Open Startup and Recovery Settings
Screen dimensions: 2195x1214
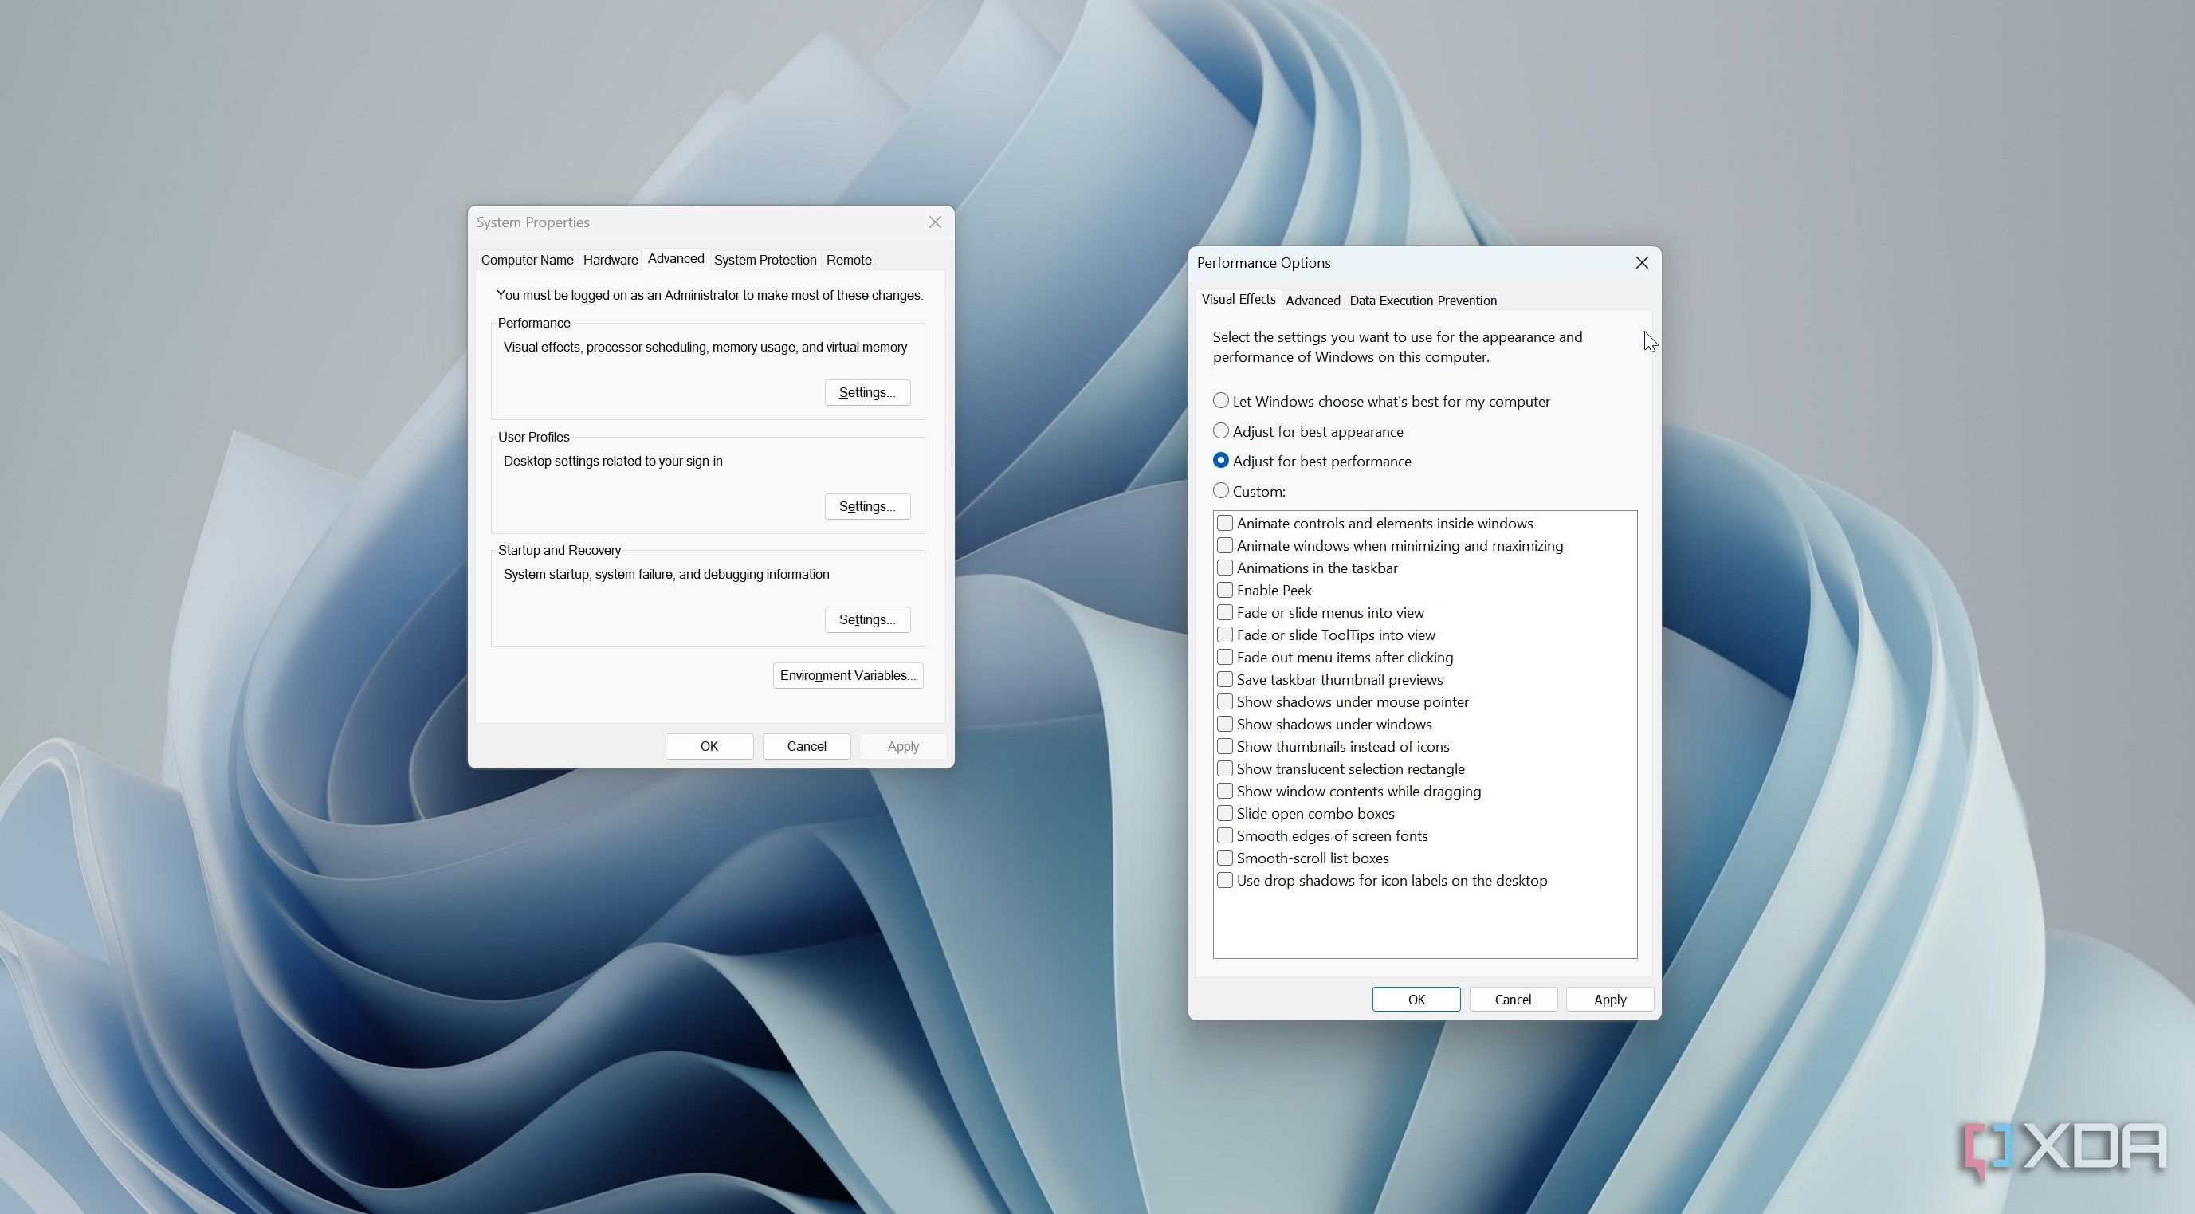(867, 619)
